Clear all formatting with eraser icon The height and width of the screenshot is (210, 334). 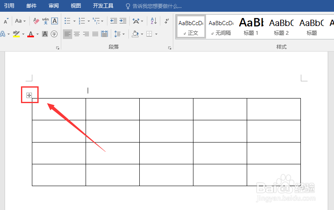pos(36,21)
